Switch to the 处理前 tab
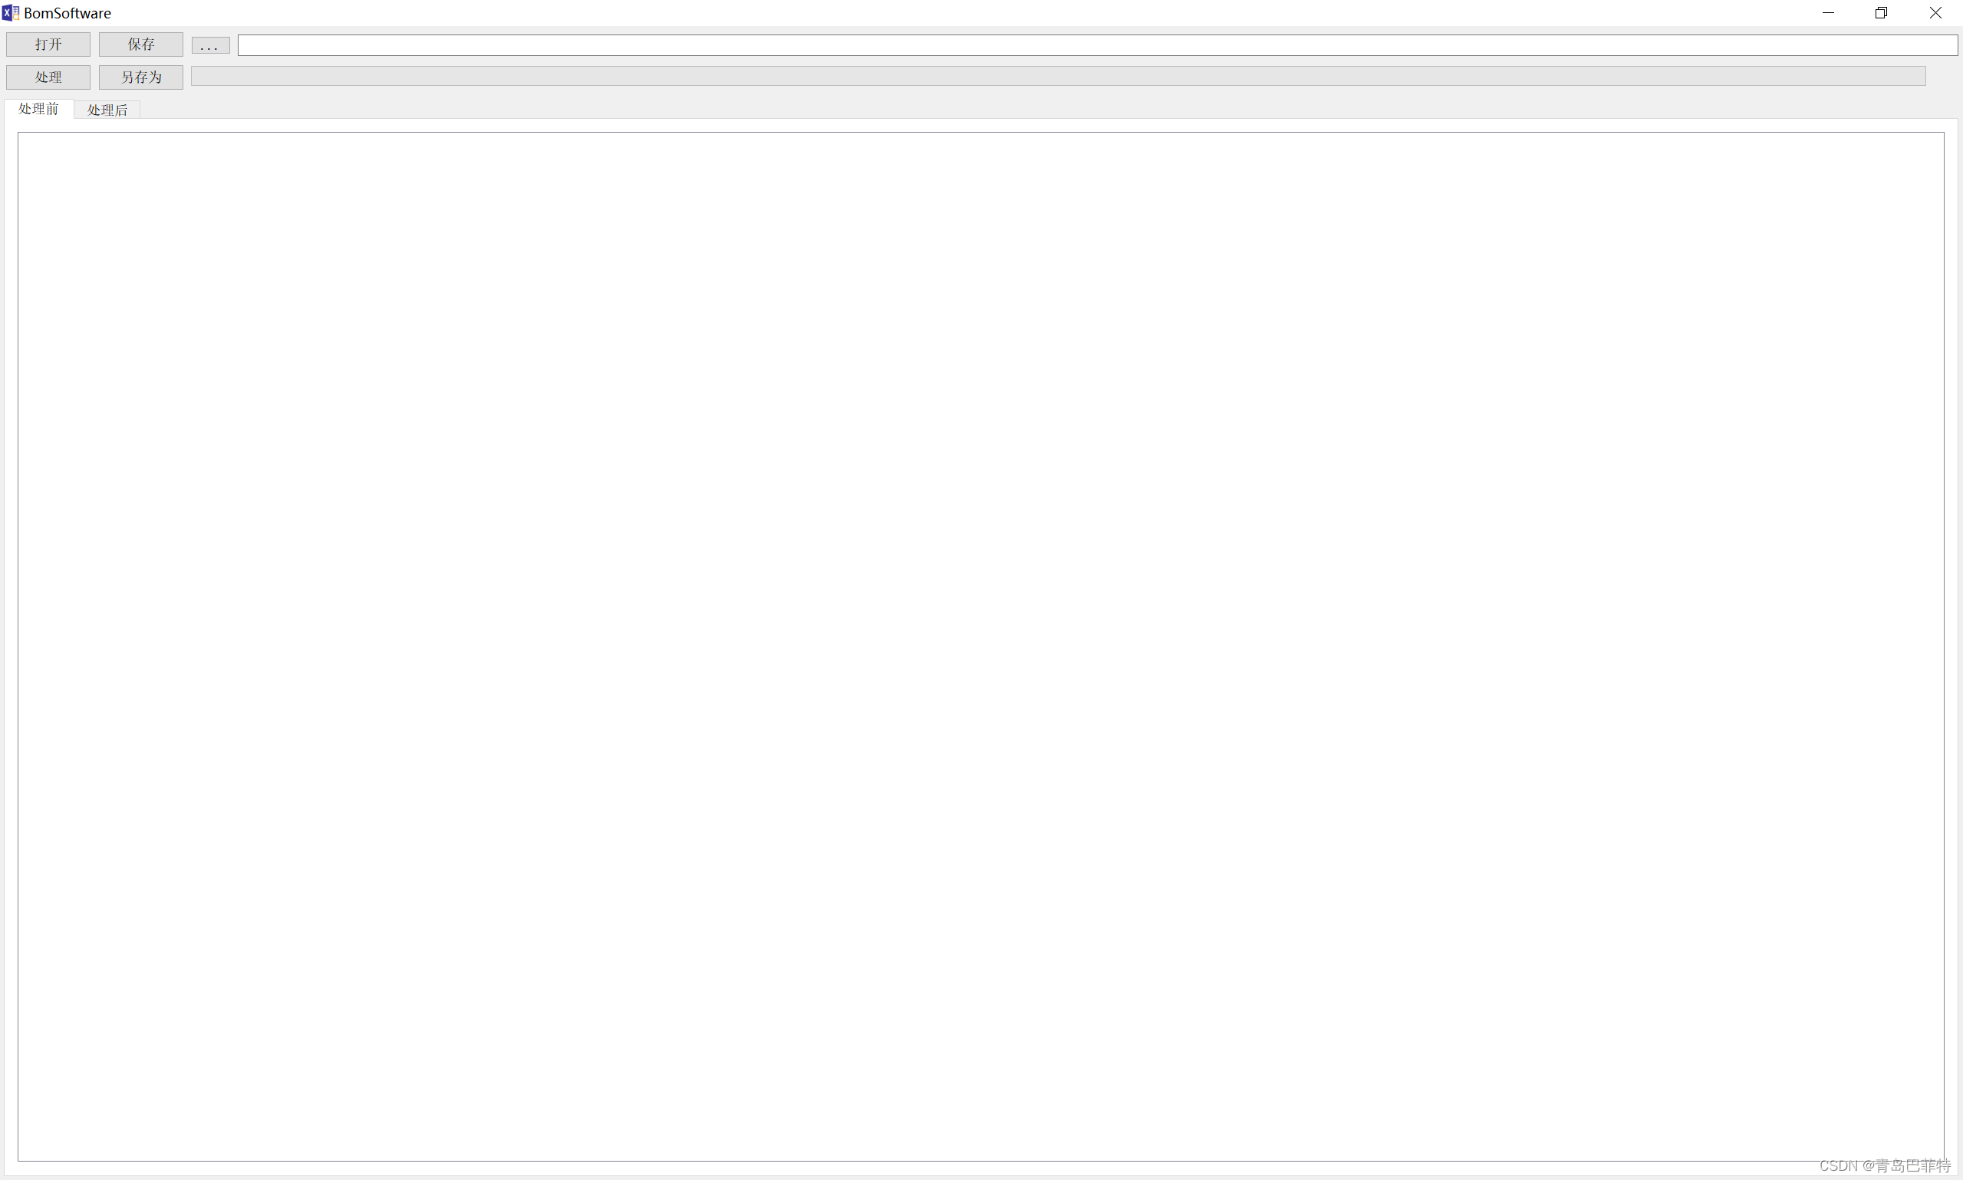1963x1180 pixels. [39, 109]
